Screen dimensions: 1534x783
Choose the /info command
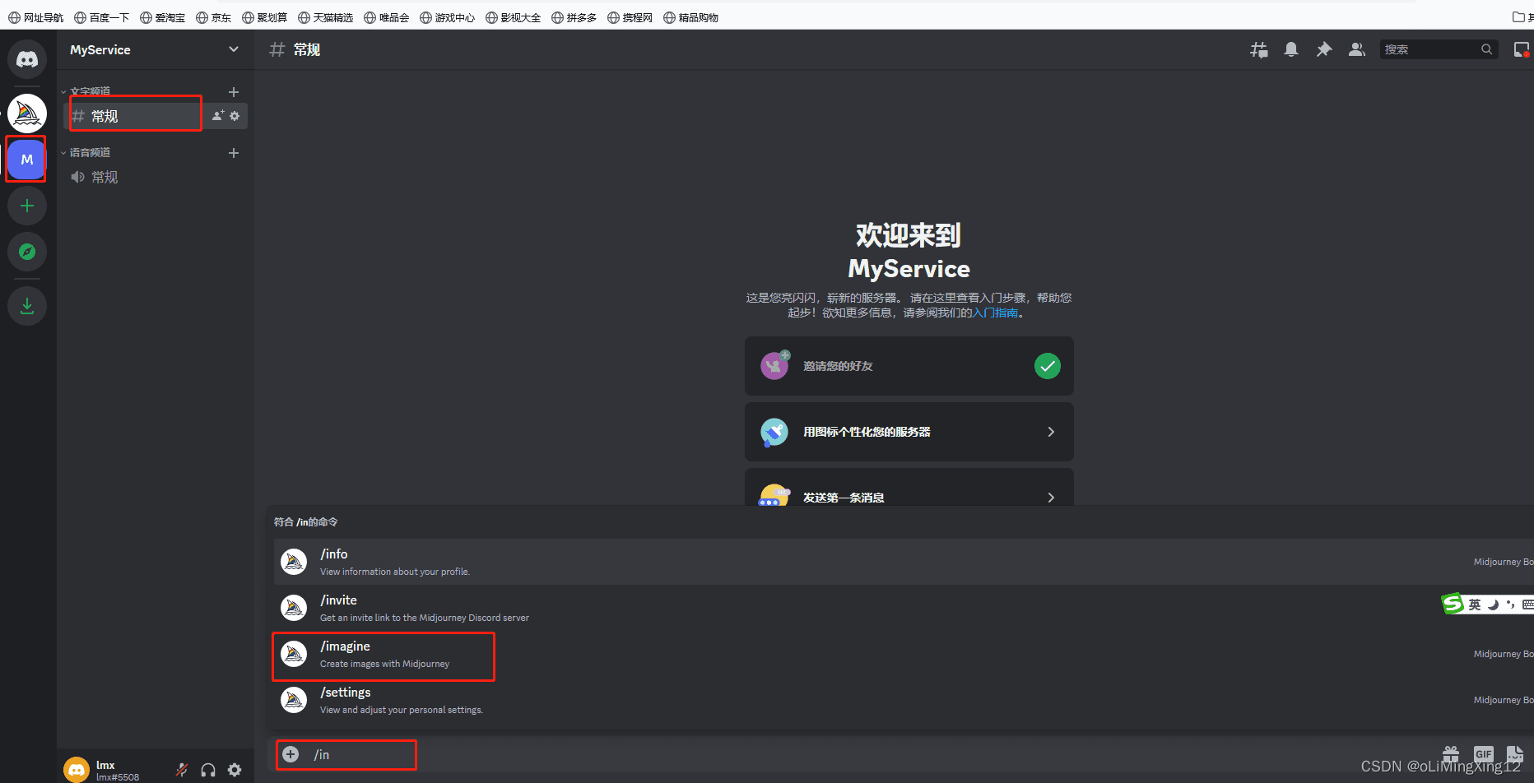[x=904, y=562]
